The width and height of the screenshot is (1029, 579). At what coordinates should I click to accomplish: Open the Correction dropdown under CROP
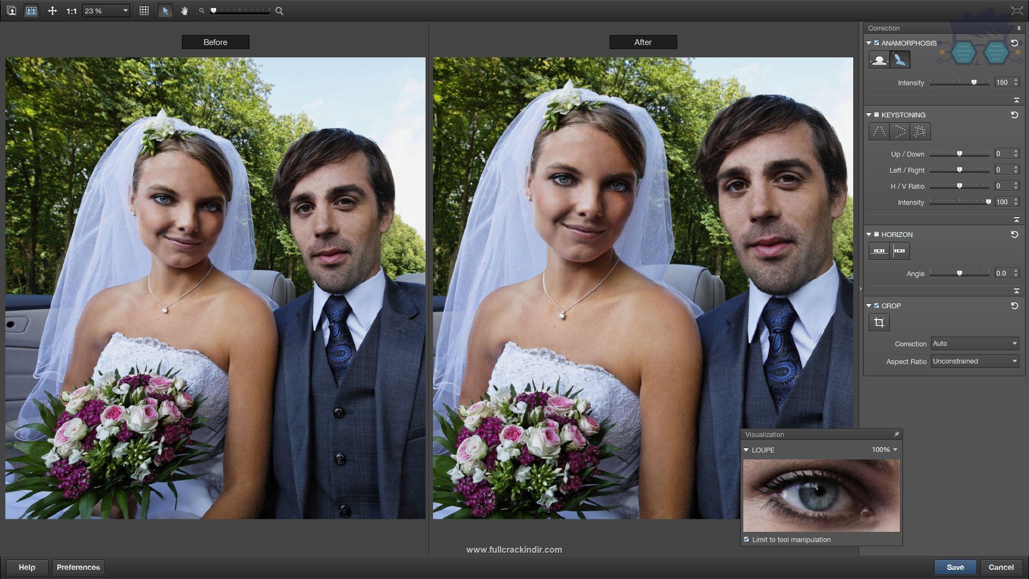pos(974,344)
